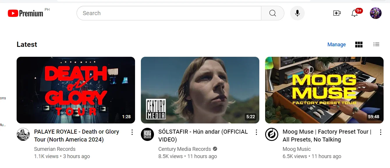Visit the Sumerian Records channel name
The image size is (390, 168).
pos(55,149)
